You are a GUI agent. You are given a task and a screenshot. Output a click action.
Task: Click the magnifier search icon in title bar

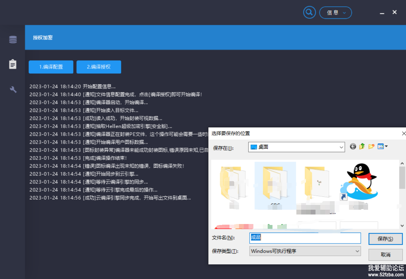309,13
